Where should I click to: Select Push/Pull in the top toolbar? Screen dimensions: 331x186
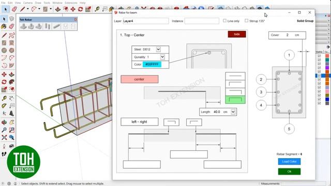tap(58, 9)
